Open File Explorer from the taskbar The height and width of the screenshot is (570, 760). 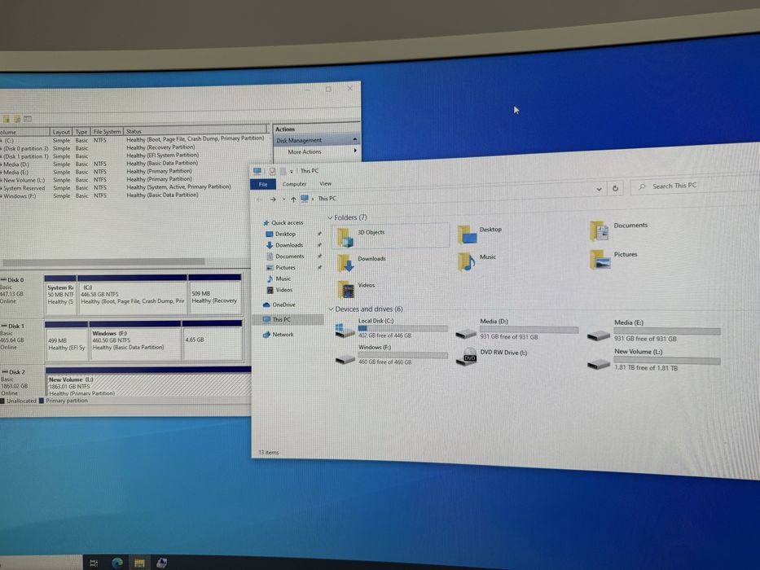[139, 563]
